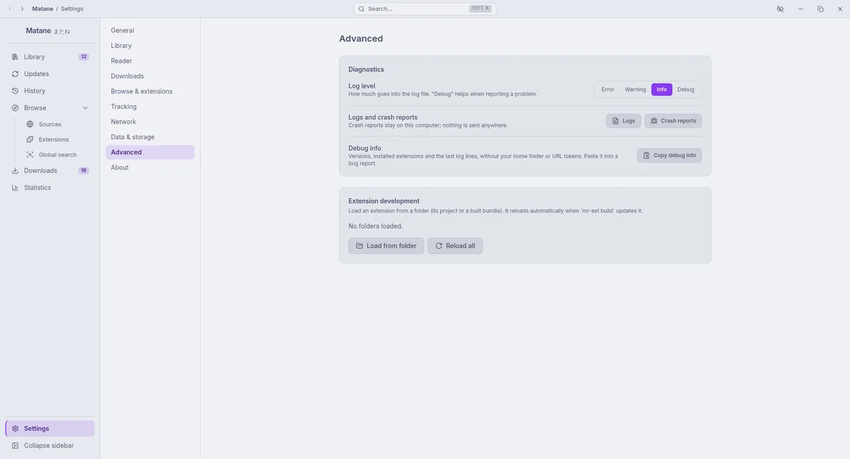Set log level to Error
The height and width of the screenshot is (459, 850).
pos(608,90)
